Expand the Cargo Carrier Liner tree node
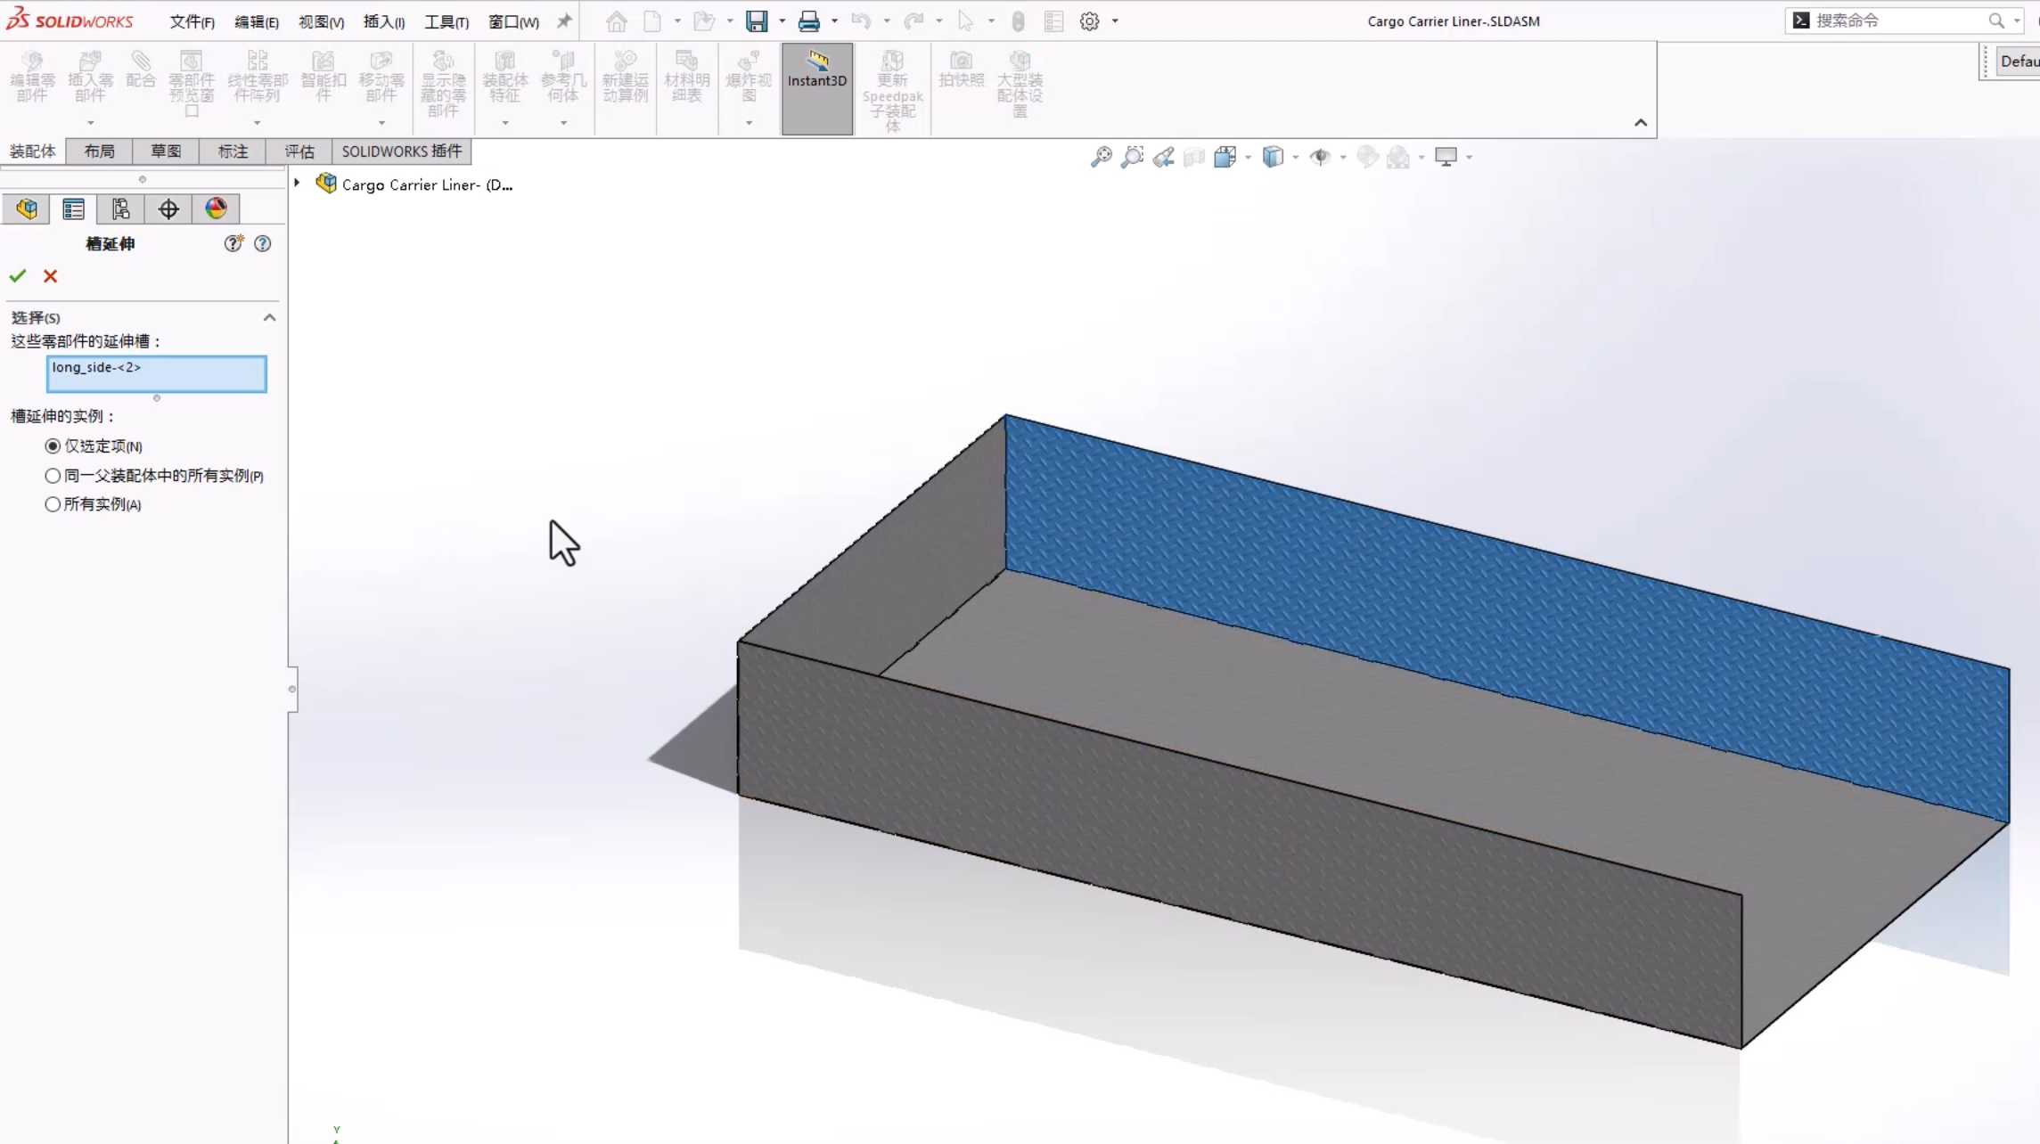This screenshot has width=2040, height=1144. pyautogui.click(x=297, y=184)
